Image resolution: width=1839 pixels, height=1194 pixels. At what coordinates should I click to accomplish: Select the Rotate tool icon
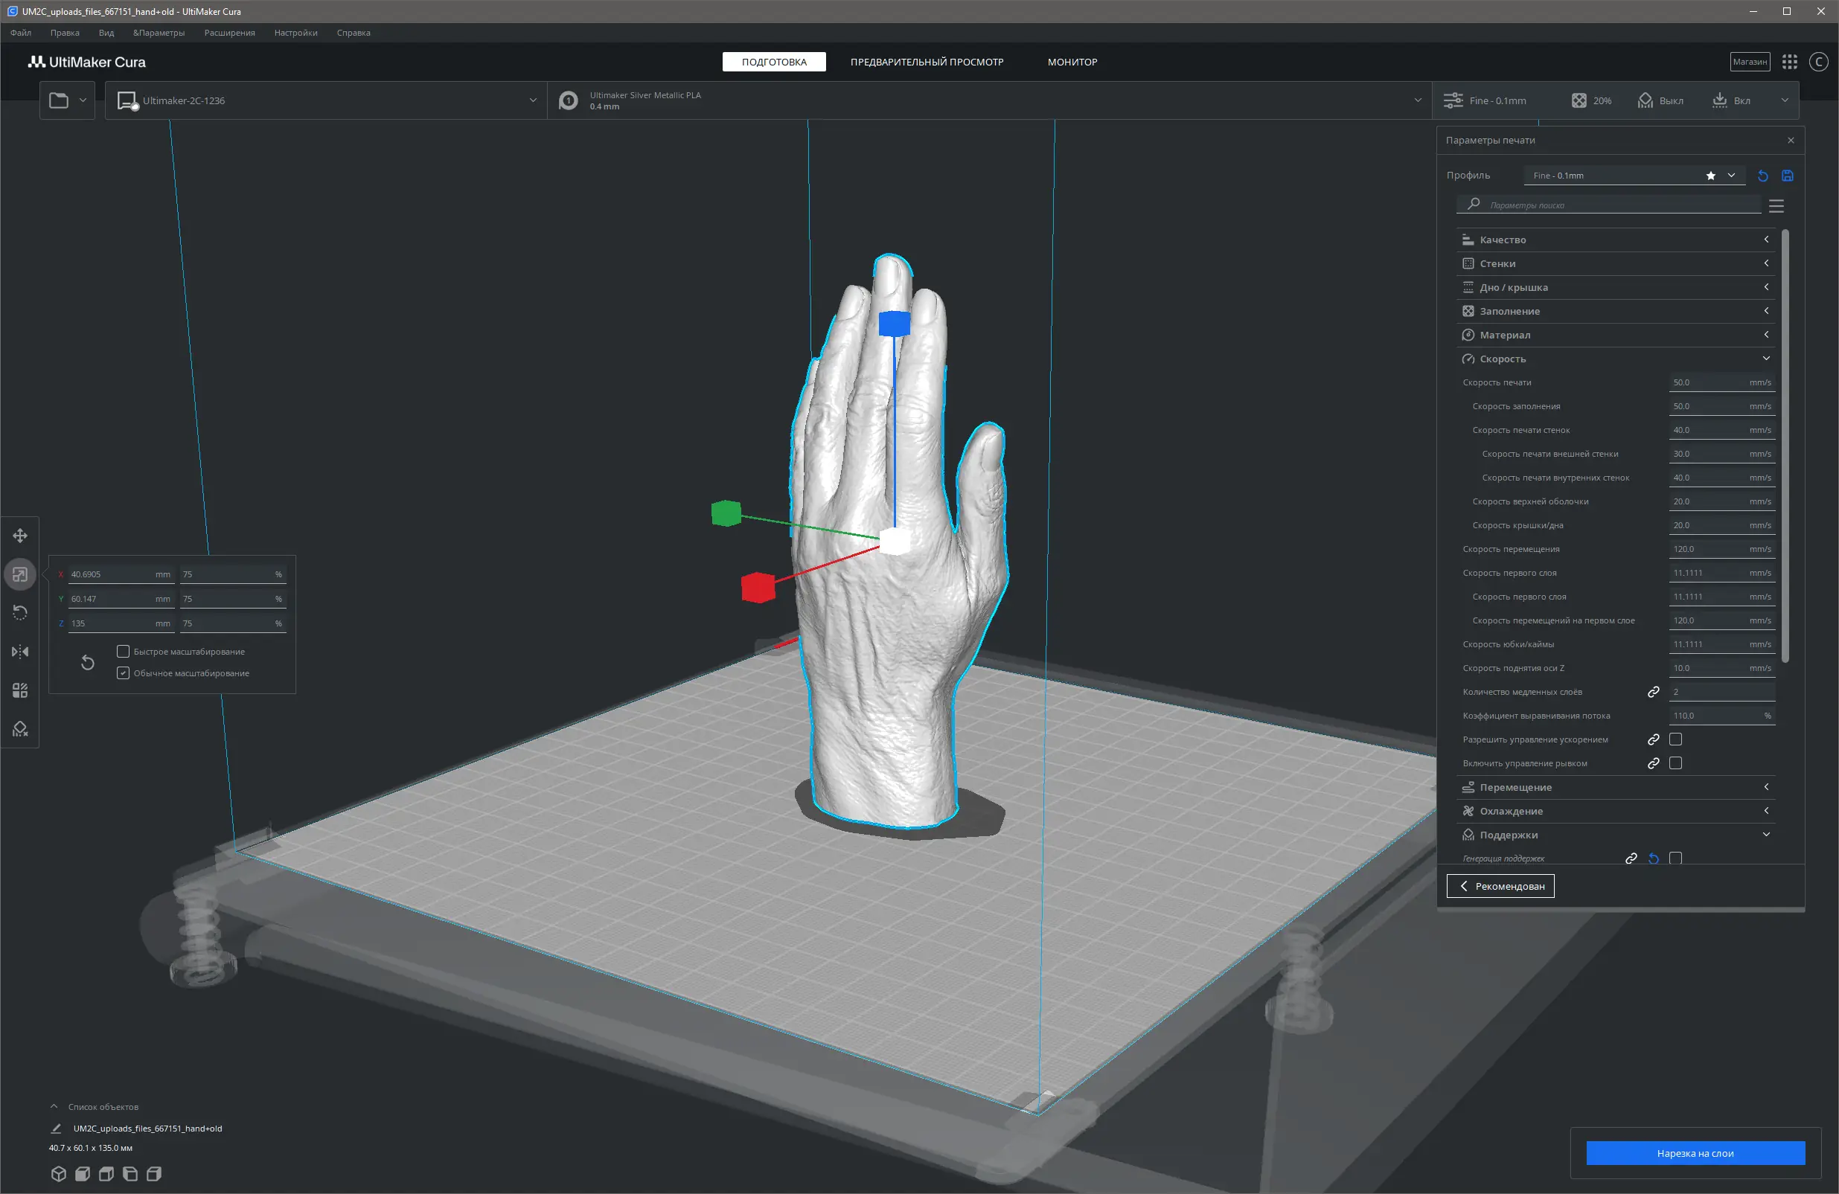pos(20,612)
